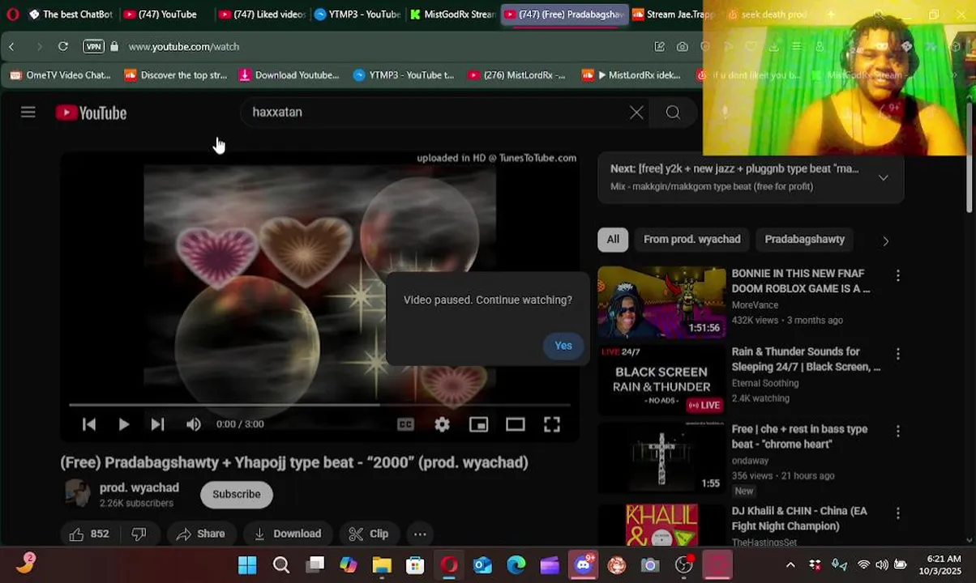Click the address bar URL
The height and width of the screenshot is (583, 976).
pos(184,47)
